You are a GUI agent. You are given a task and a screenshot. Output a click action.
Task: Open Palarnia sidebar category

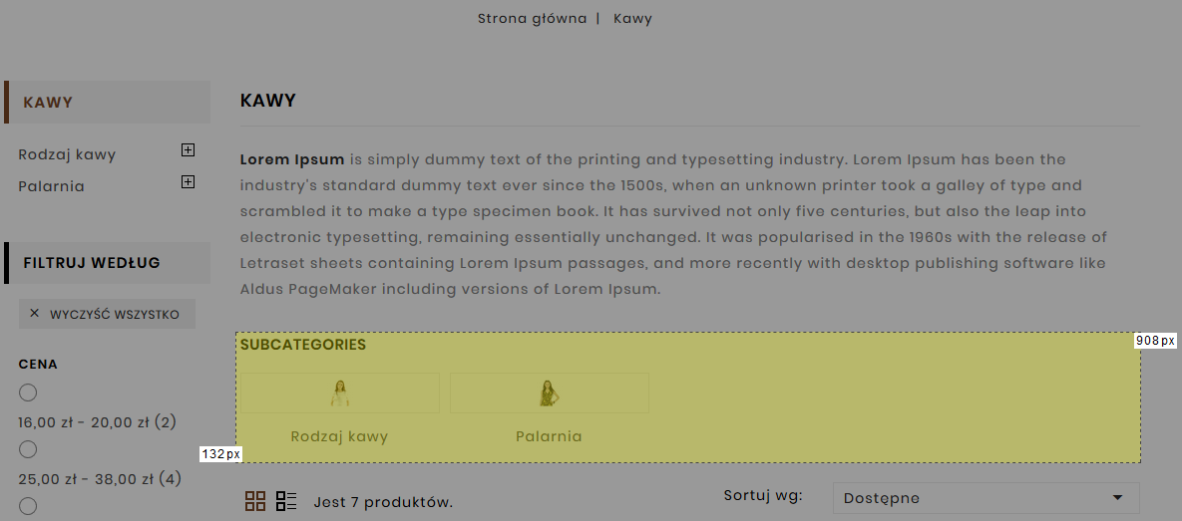[x=51, y=186]
